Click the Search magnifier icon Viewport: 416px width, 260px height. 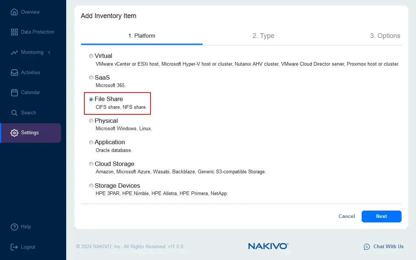click(x=14, y=113)
